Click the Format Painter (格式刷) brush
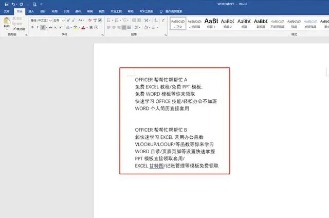Screen dimensions: 329x218 (x=19, y=29)
